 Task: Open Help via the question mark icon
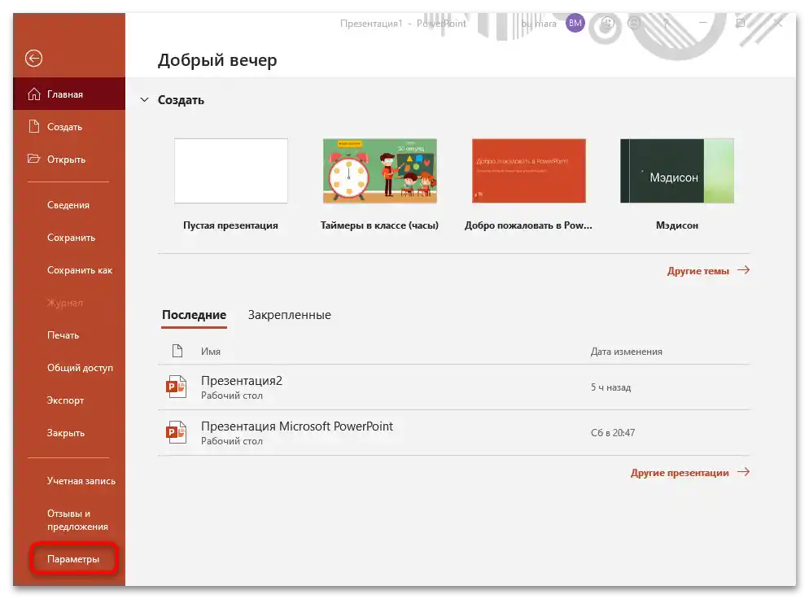pyautogui.click(x=666, y=23)
